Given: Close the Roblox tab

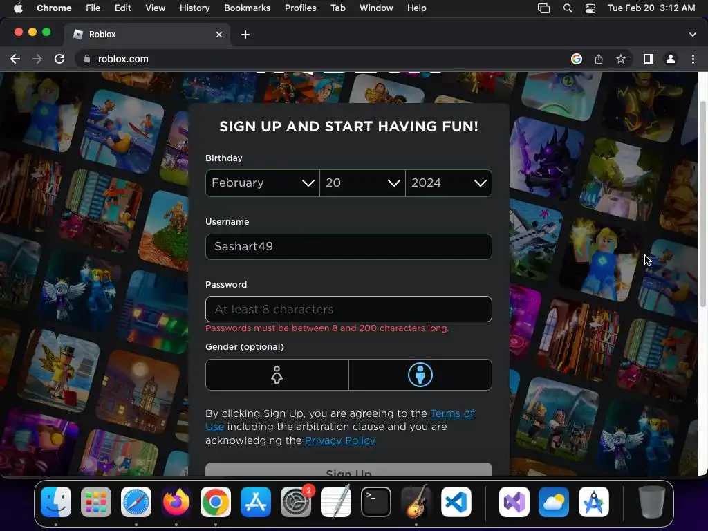Looking at the screenshot, I should pyautogui.click(x=219, y=35).
